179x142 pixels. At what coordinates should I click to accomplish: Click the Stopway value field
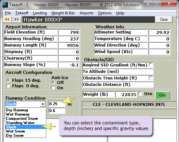tap(69, 52)
